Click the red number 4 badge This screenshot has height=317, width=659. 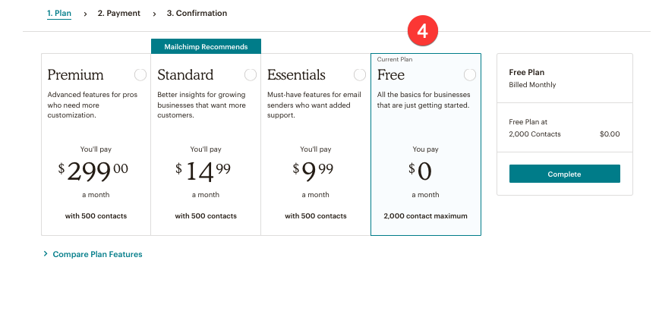point(424,31)
